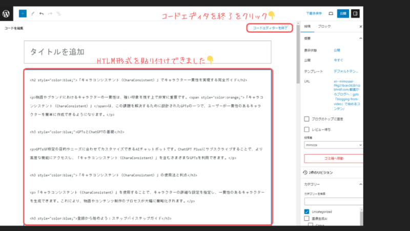The image size is (410, 231).
Task: Toggle the blue block inserter plus button
Action: 23,14
